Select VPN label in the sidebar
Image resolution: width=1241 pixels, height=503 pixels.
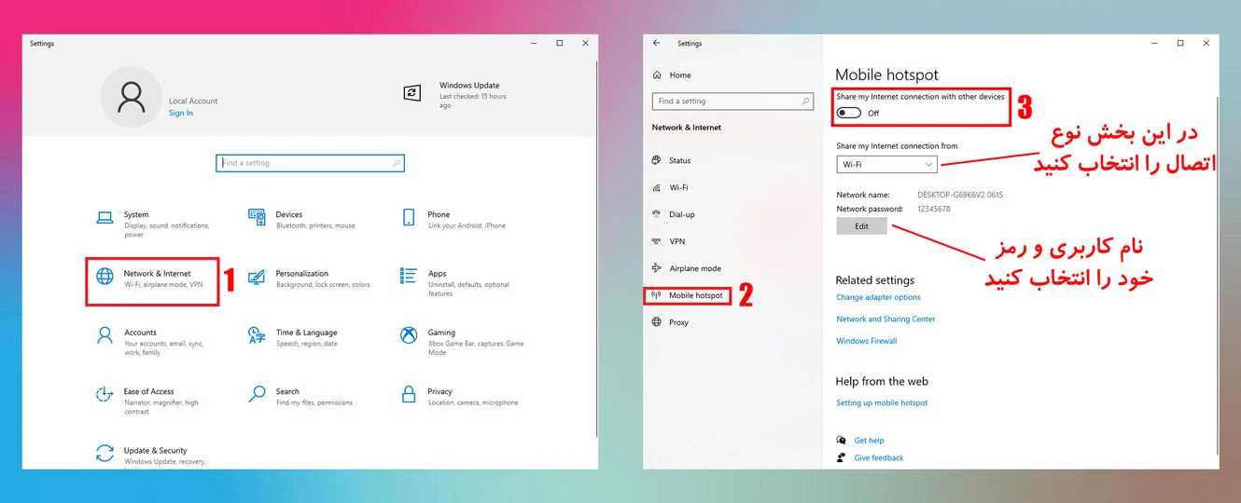click(677, 241)
